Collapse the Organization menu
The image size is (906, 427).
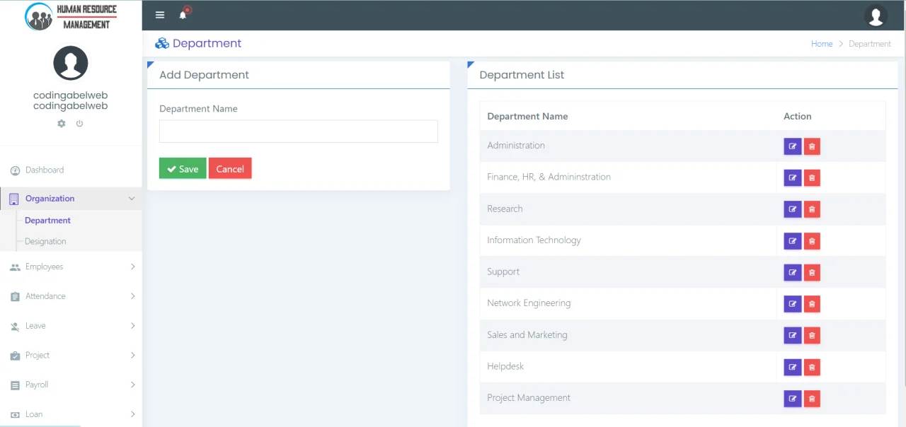coord(71,199)
